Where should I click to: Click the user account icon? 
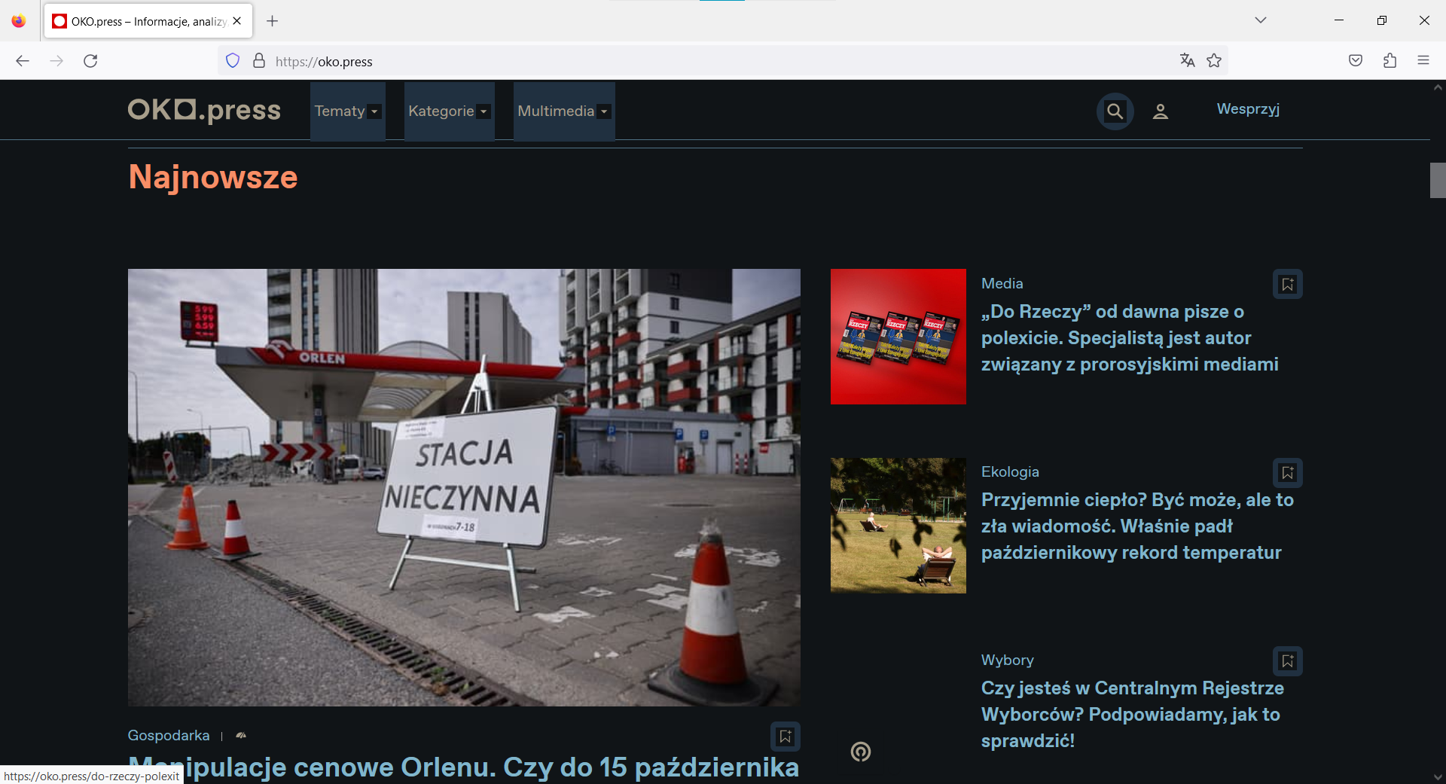coord(1161,111)
